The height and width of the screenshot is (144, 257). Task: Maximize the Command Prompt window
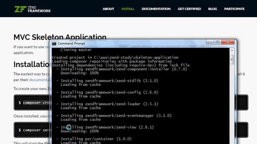pyautogui.click(x=218, y=42)
